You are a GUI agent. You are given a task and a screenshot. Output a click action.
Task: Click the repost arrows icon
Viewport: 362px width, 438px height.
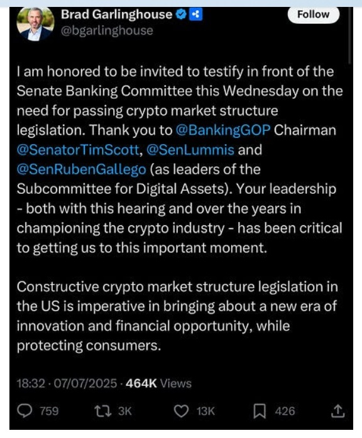tap(102, 411)
